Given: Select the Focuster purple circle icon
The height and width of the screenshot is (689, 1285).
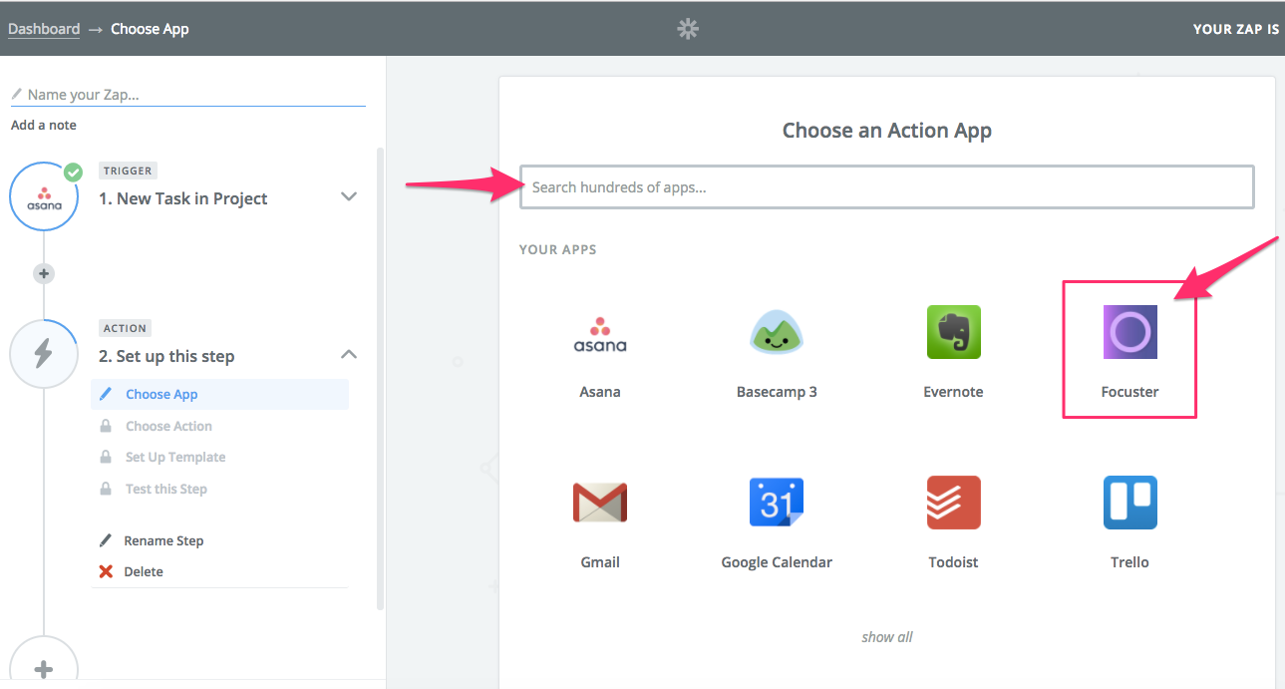Looking at the screenshot, I should 1129,332.
